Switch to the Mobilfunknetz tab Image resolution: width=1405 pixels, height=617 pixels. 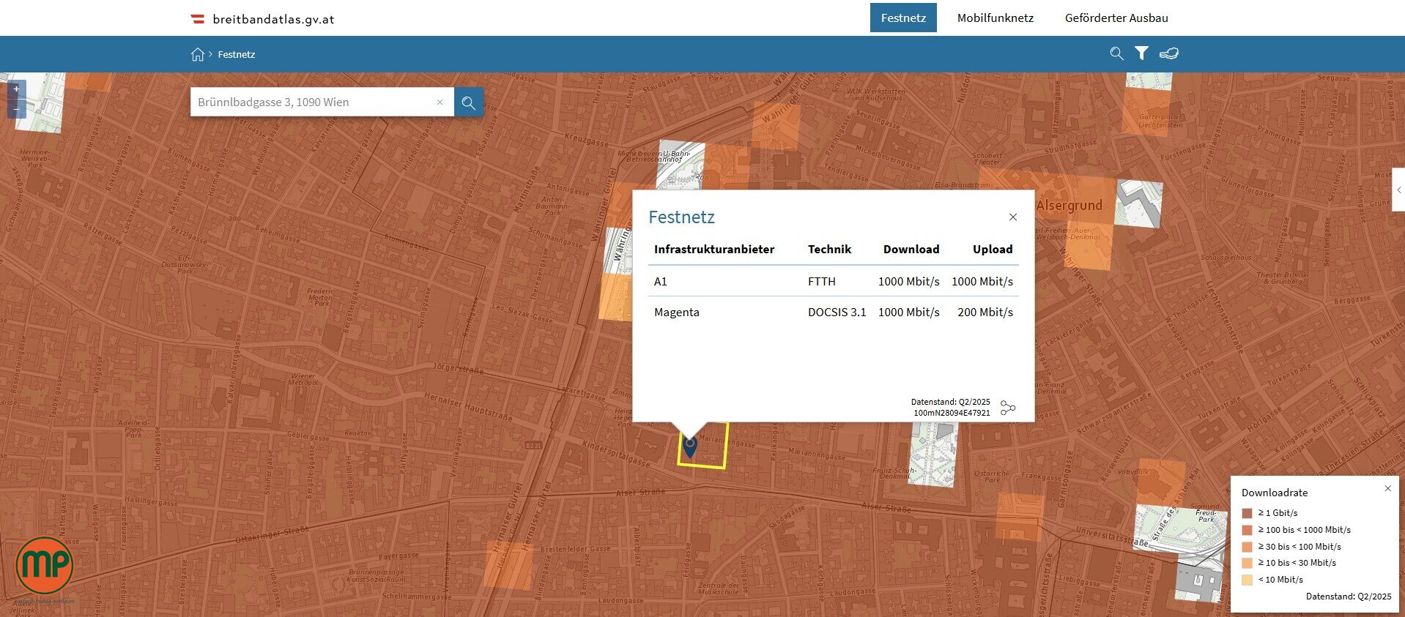pos(995,18)
